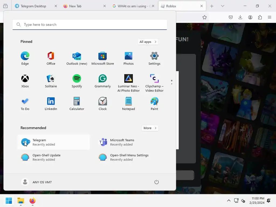Launch the Photos app
Viewport: 276px width, 207px height.
129,58
